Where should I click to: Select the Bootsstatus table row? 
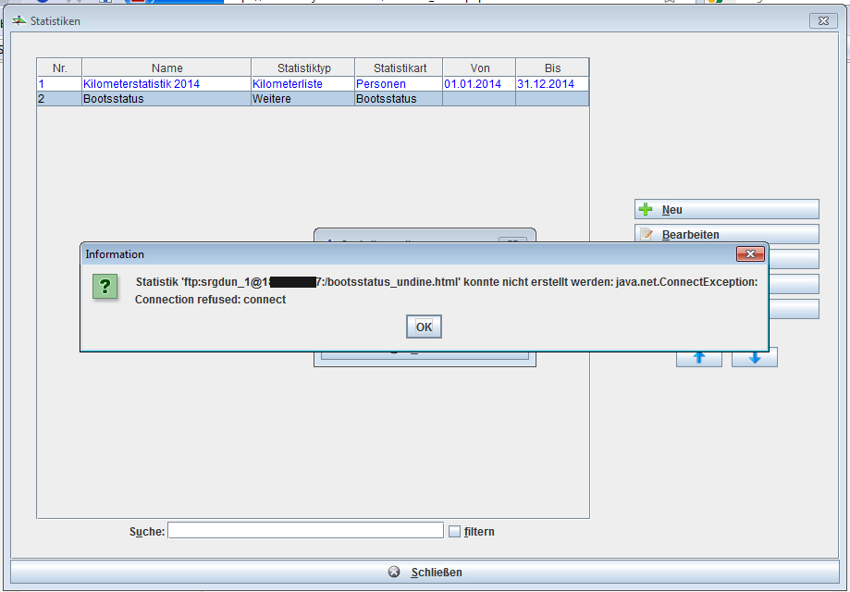tap(166, 99)
